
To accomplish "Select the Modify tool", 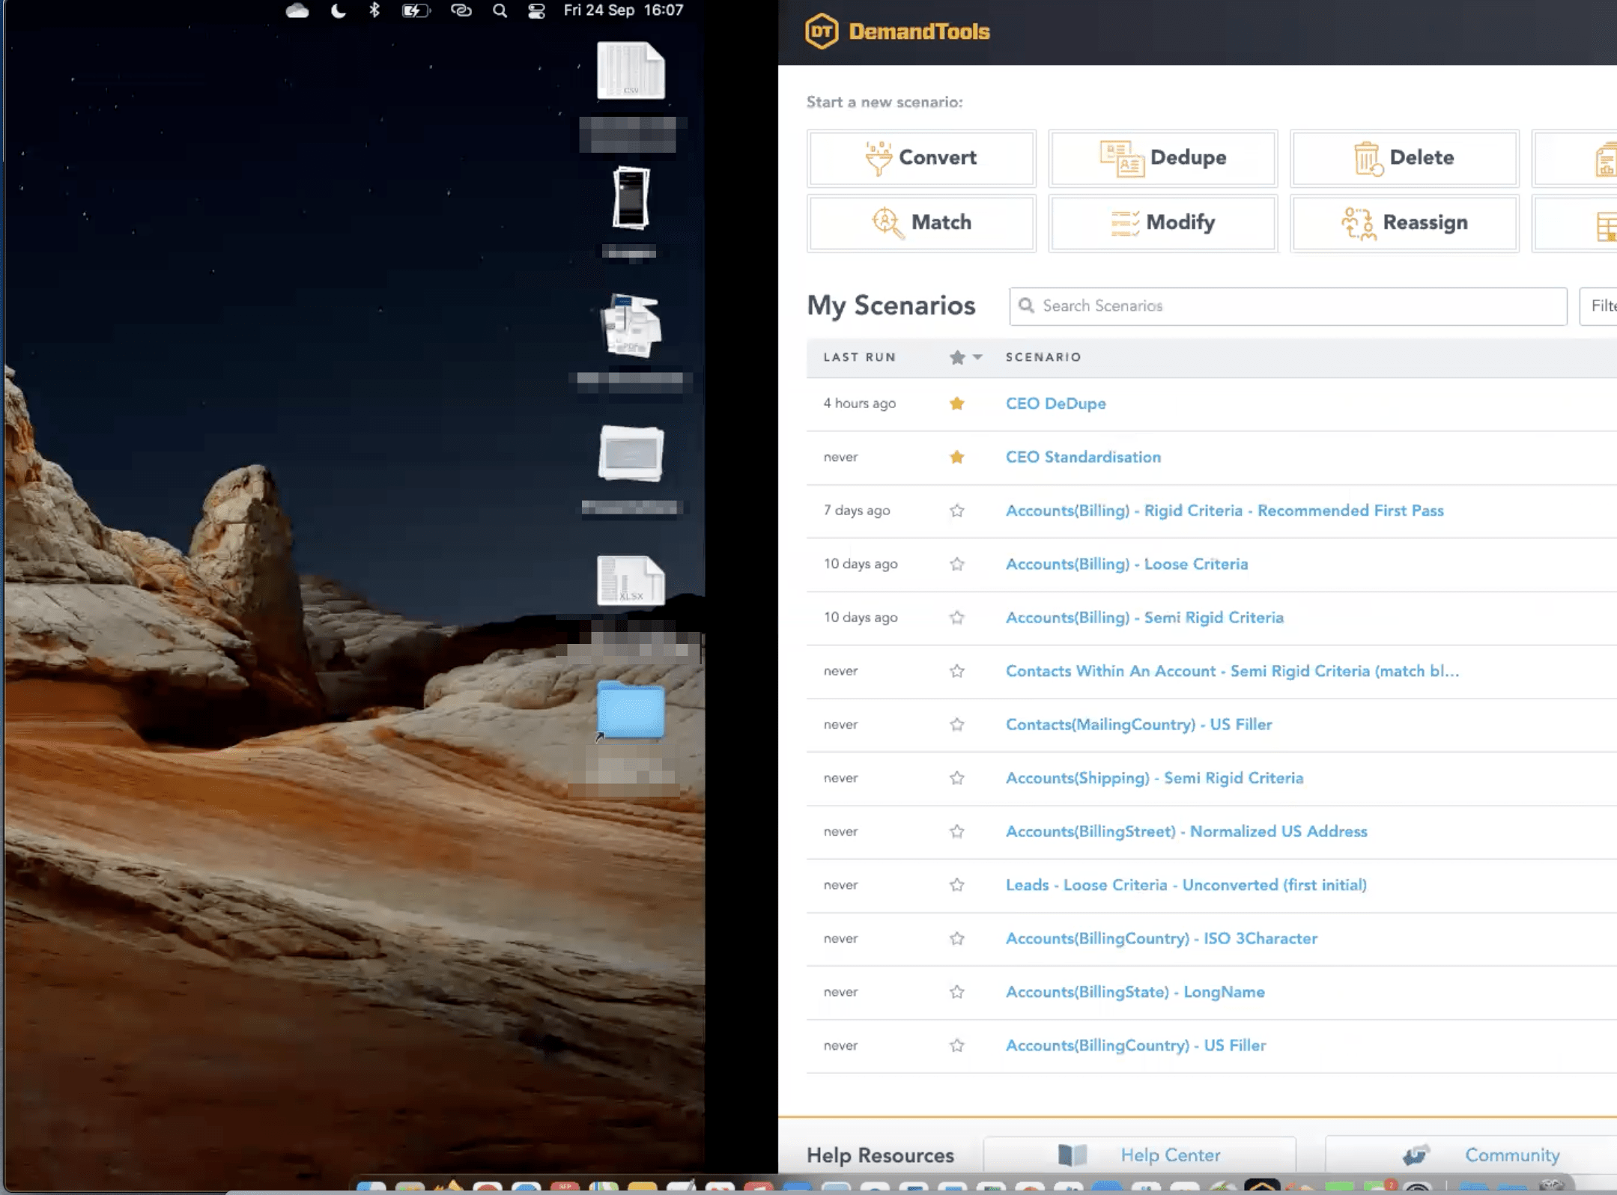I will (x=1163, y=222).
